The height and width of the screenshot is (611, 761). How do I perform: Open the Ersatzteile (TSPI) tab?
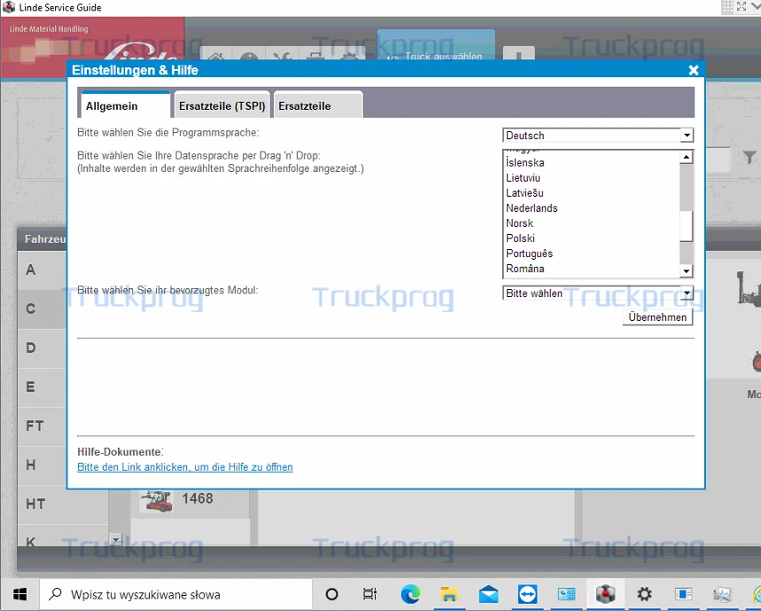221,105
